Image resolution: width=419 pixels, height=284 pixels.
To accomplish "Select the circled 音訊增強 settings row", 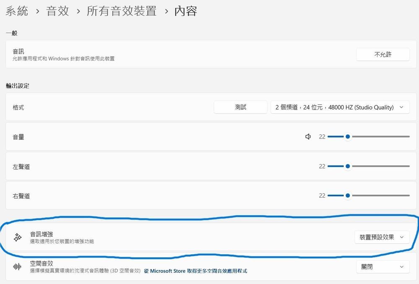I will click(168, 237).
